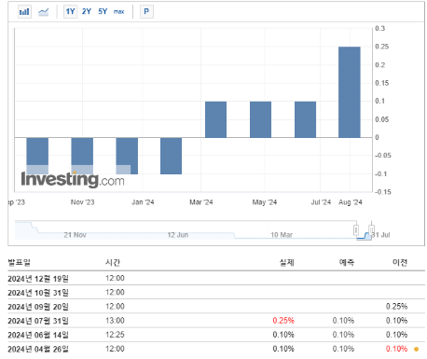Screen dimensions: 427x359
Task: Switch to line chart view icon
Action: [x=44, y=12]
